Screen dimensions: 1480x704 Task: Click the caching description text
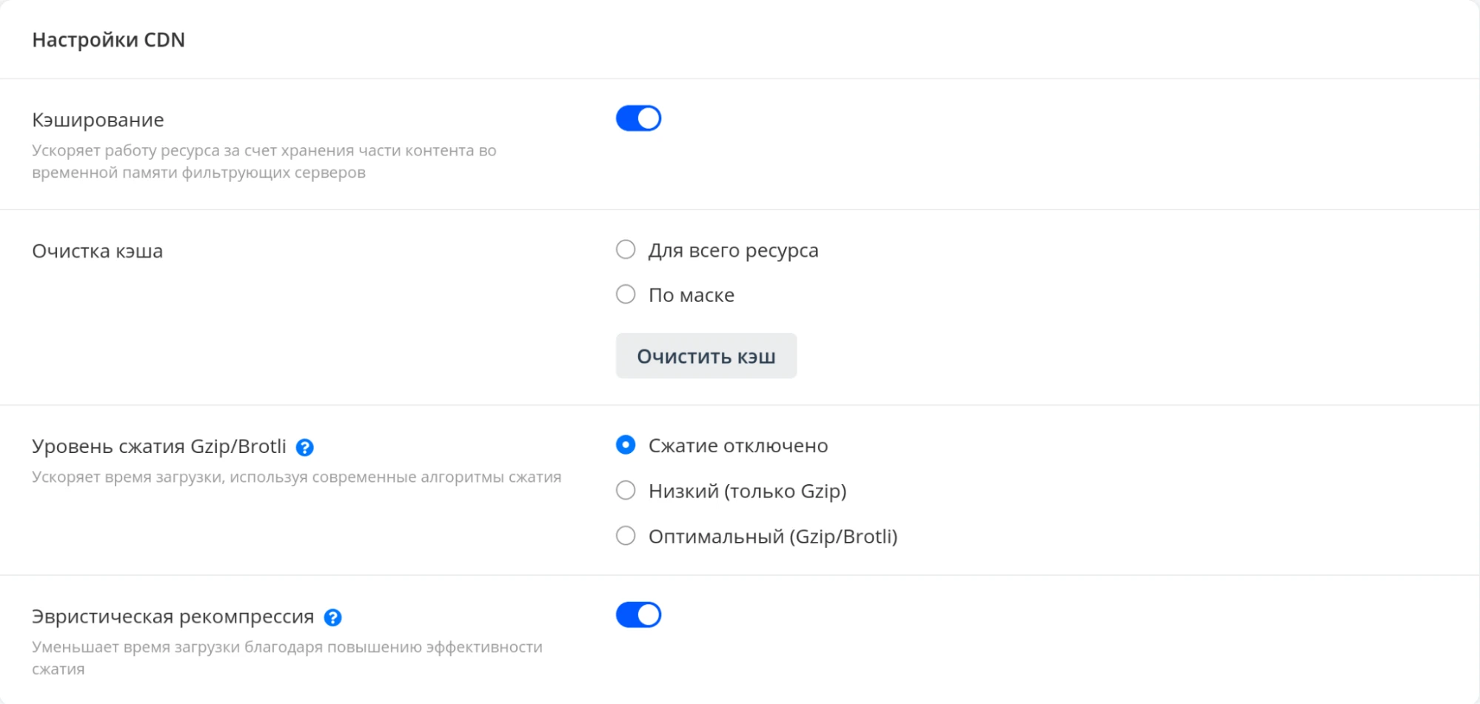264,161
